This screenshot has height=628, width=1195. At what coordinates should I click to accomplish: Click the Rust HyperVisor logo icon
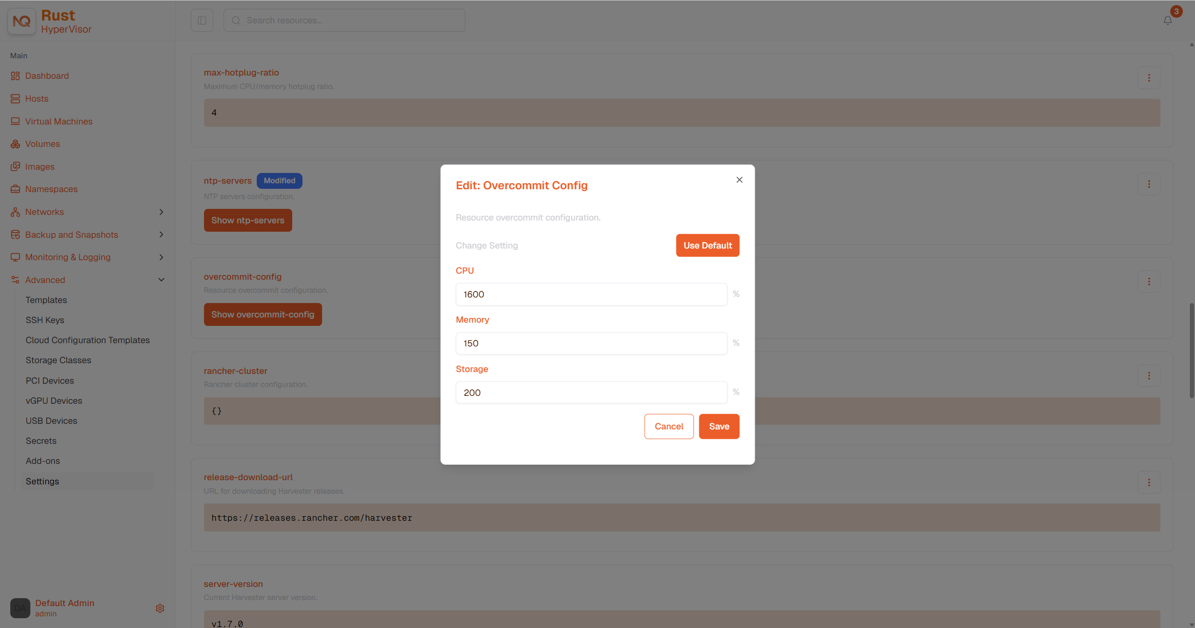point(21,21)
